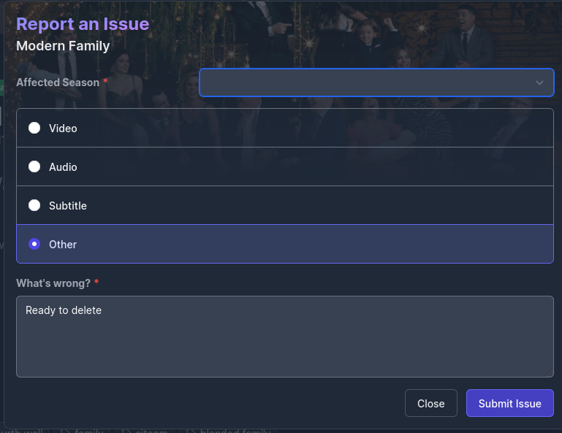
Task: Click the "Audio" issue type label text
Action: 63,167
